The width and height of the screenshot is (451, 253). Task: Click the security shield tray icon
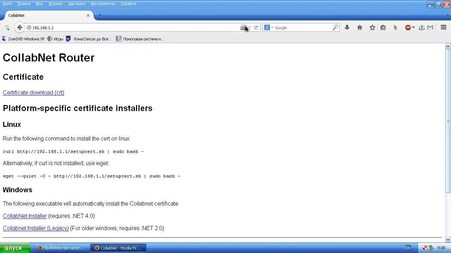pos(425,248)
